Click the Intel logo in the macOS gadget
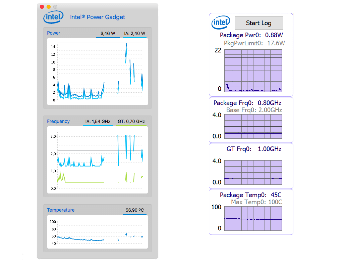 53,17
